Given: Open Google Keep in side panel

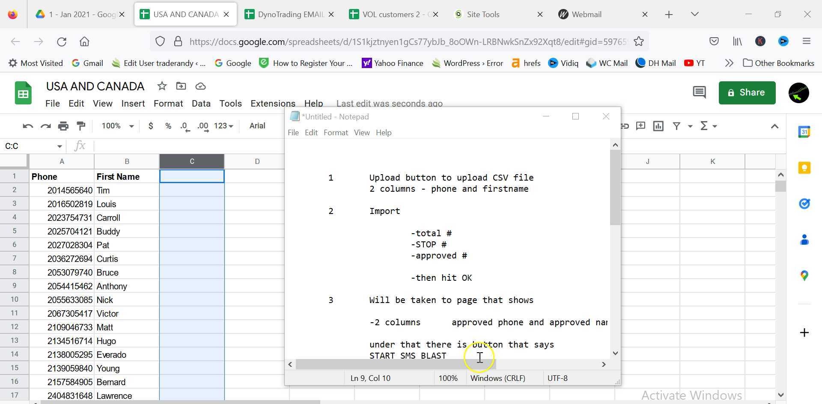Looking at the screenshot, I should click(x=804, y=168).
